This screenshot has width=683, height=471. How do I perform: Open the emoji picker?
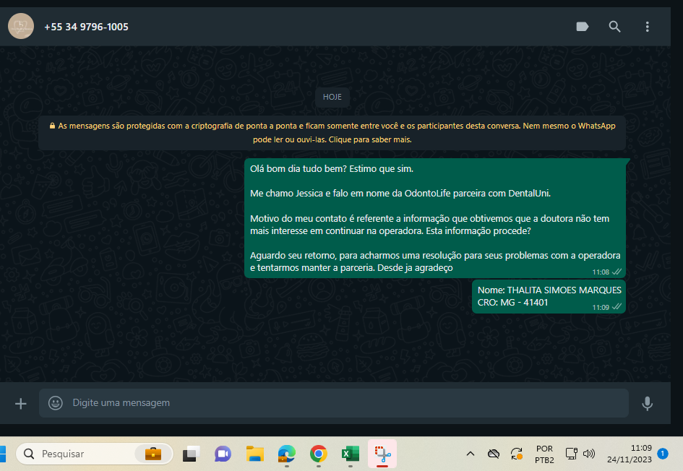click(56, 403)
